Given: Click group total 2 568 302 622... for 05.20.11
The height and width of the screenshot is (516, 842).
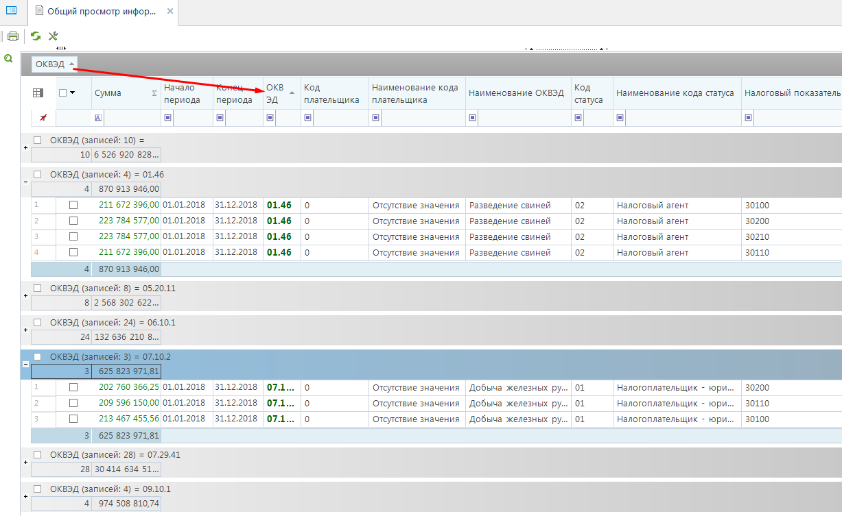Looking at the screenshot, I should click(x=126, y=302).
